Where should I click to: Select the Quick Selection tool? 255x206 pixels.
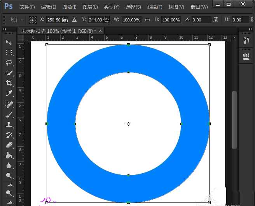coord(9,73)
